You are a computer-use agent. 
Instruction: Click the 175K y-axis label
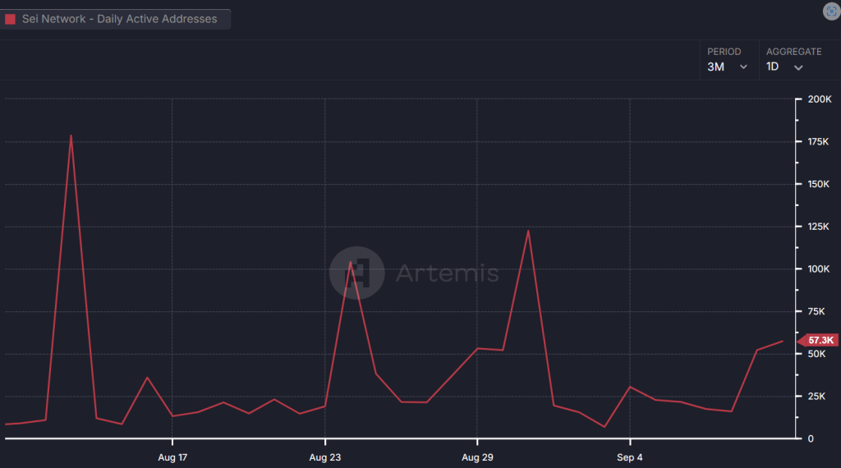(x=819, y=141)
